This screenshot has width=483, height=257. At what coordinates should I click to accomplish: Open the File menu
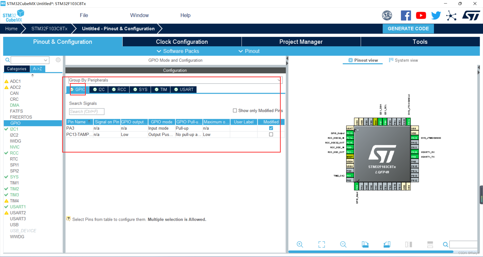84,15
